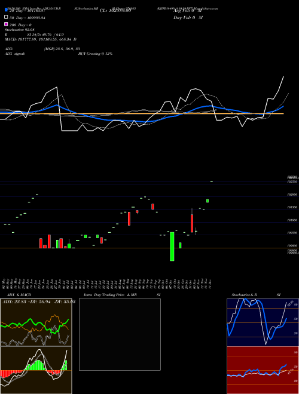The height and width of the screenshot is (394, 299).
Task: Click the blue 20 Day EMA legend swatch
Action: tap(6, 10)
